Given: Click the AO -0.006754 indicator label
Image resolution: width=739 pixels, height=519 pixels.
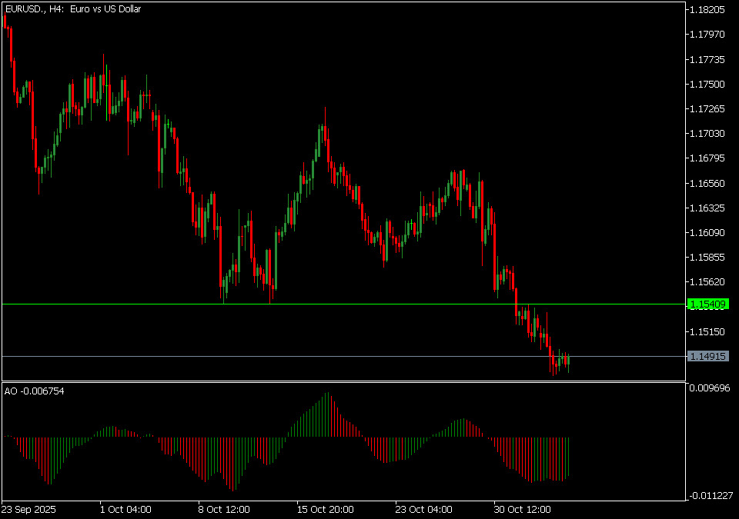Looking at the screenshot, I should click(x=35, y=391).
